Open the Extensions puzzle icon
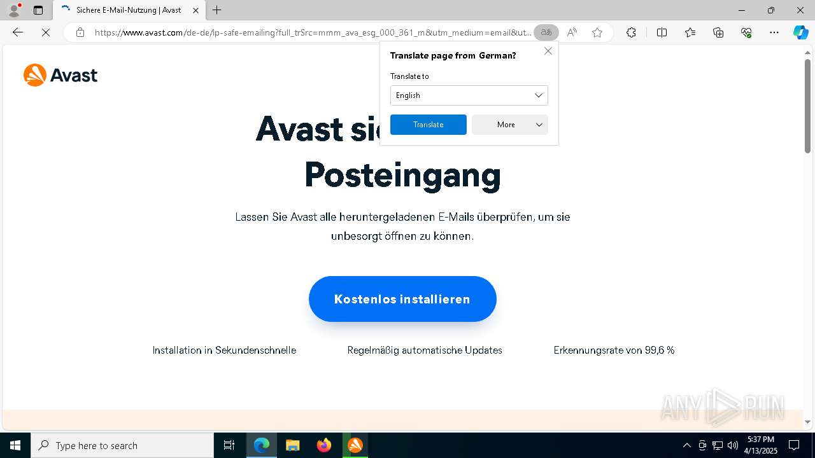The image size is (815, 458). (x=631, y=32)
